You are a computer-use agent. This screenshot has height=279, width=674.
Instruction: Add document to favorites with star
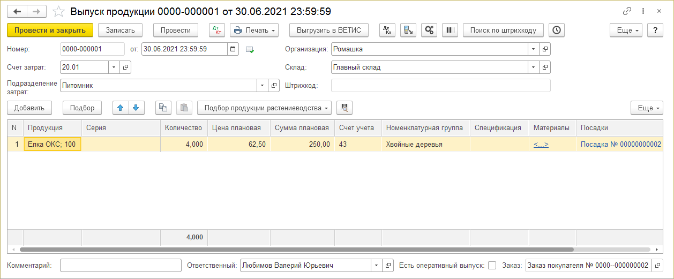click(x=60, y=11)
